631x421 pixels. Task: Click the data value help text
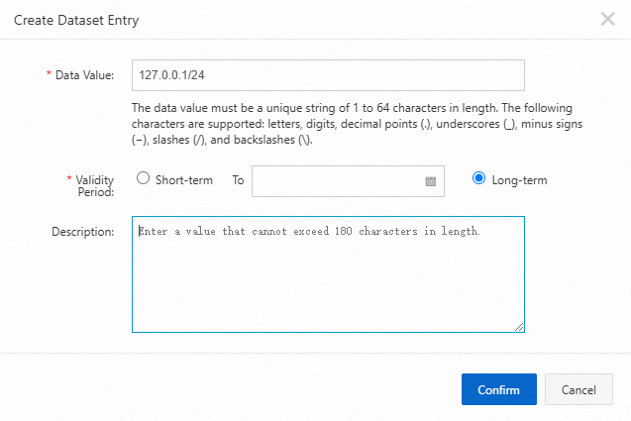[x=355, y=123]
